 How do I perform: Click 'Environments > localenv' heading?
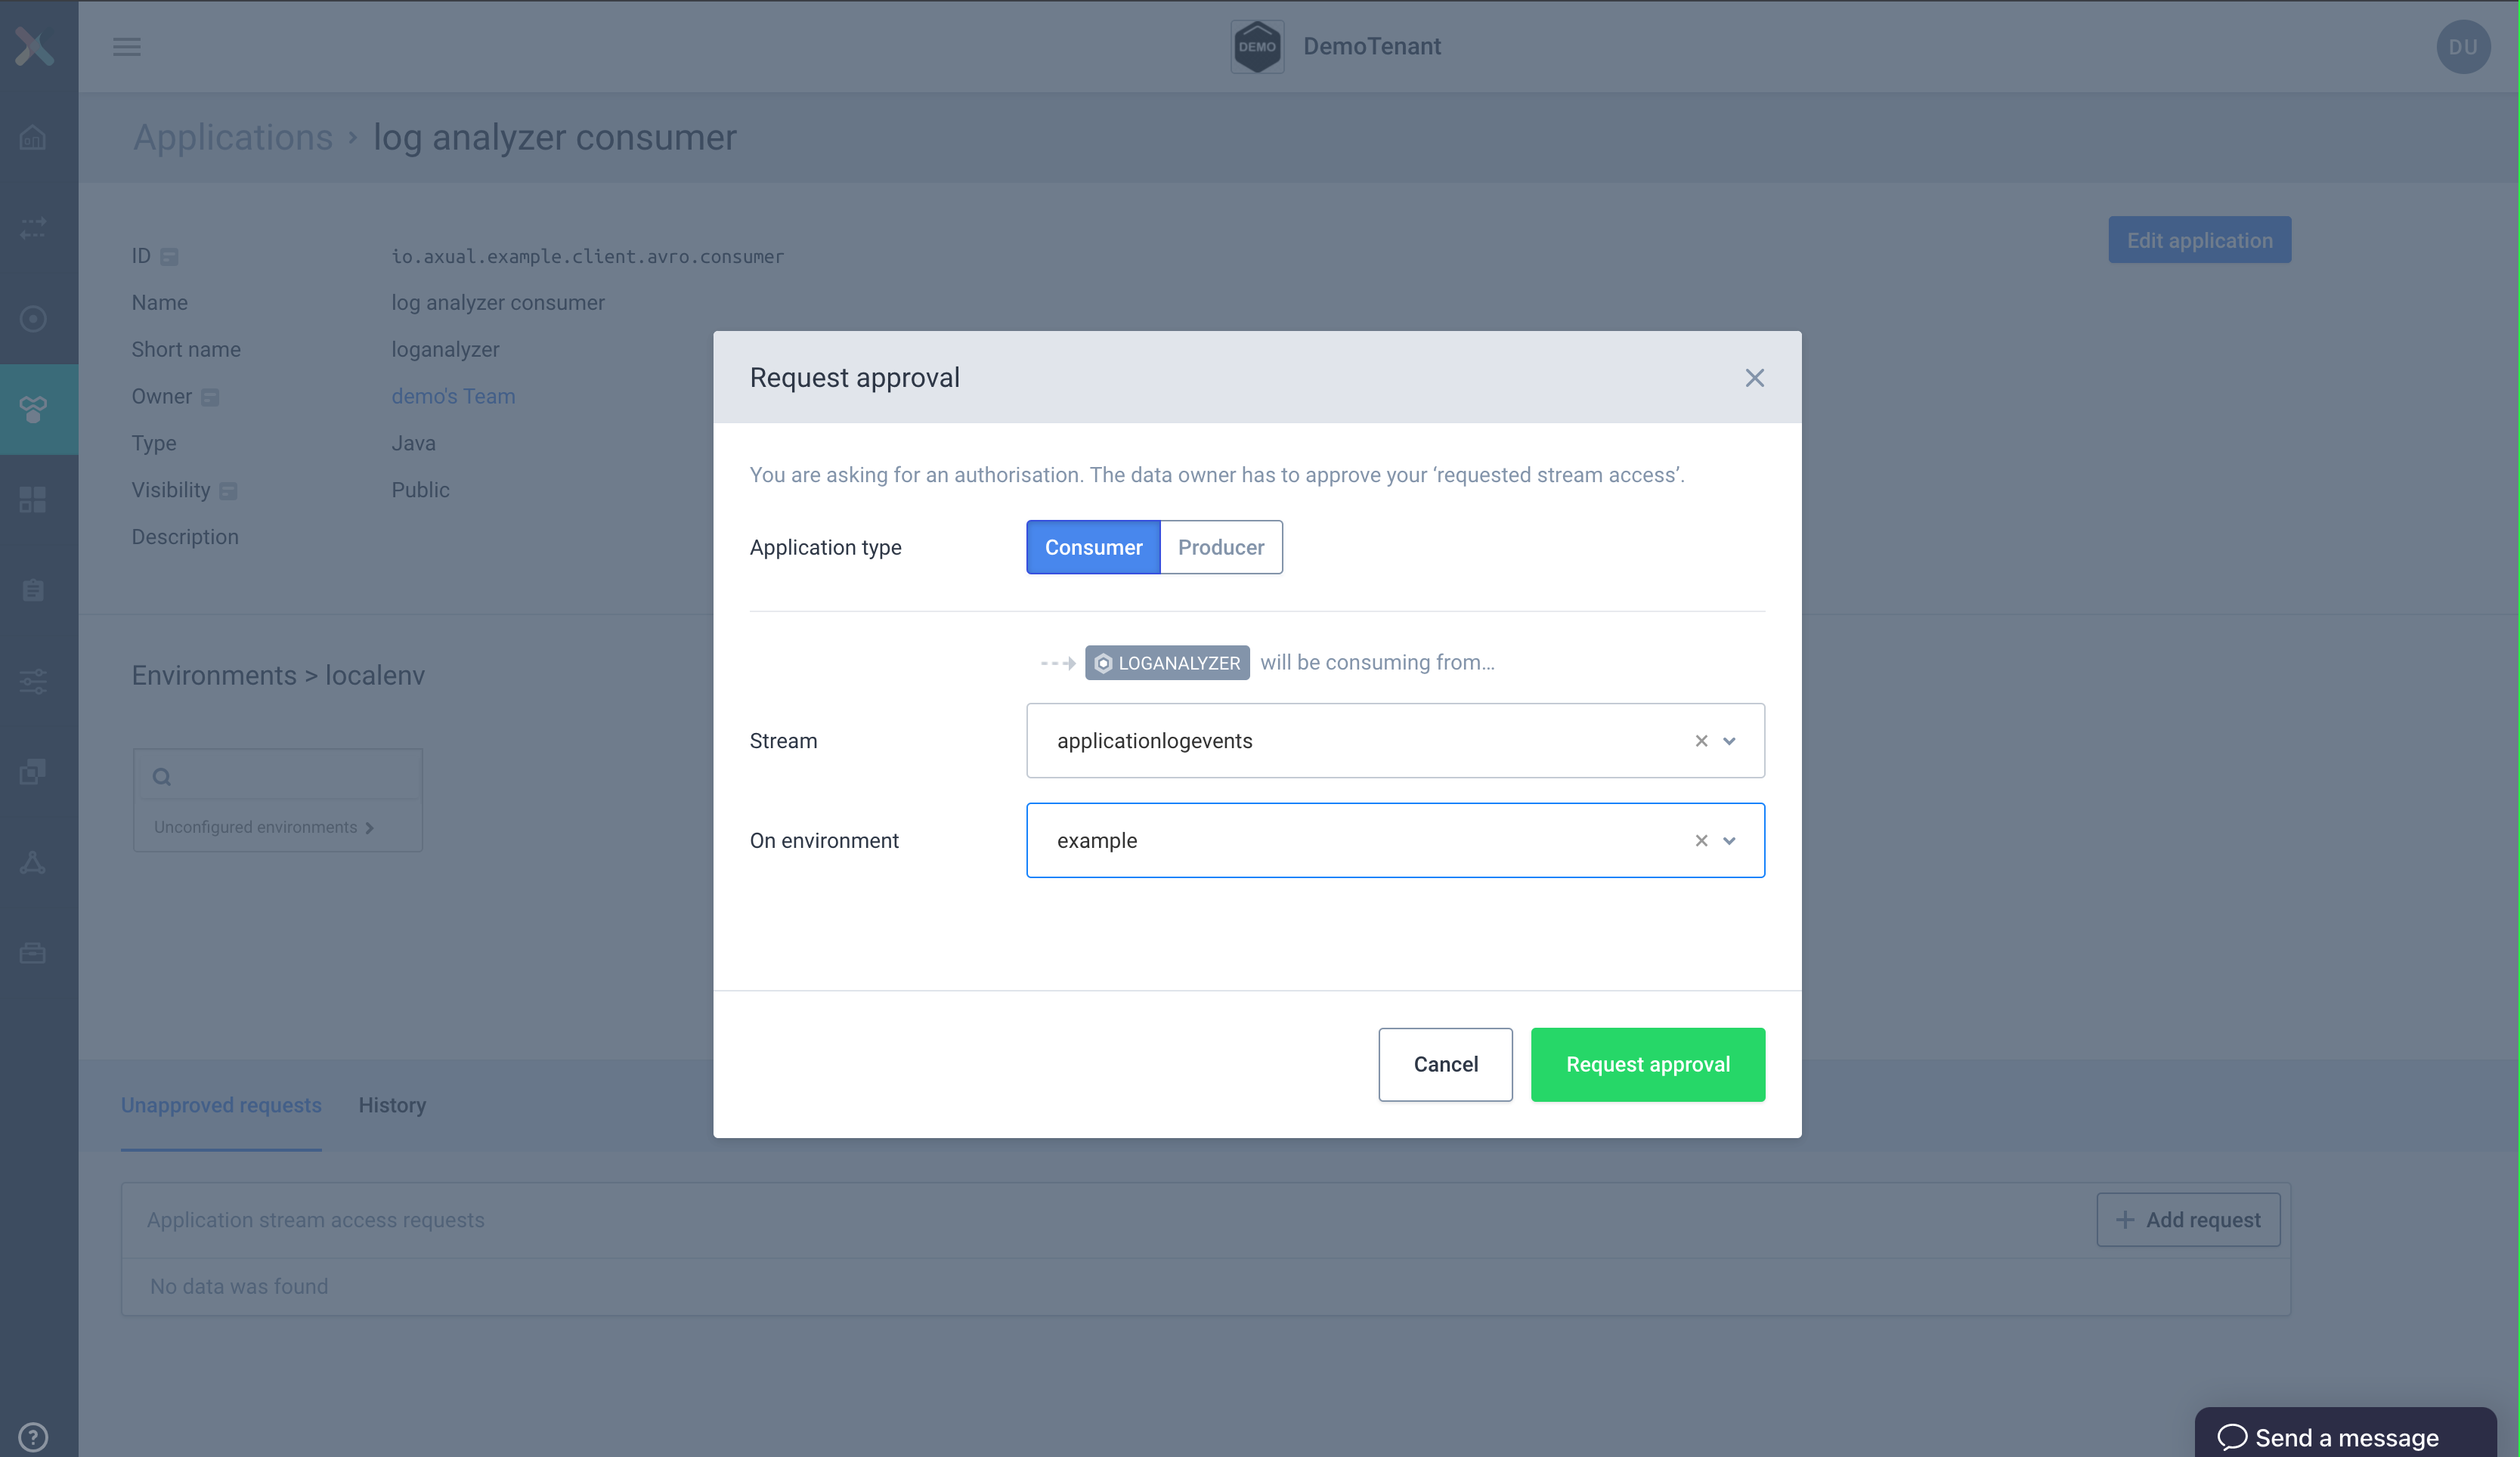coord(278,675)
